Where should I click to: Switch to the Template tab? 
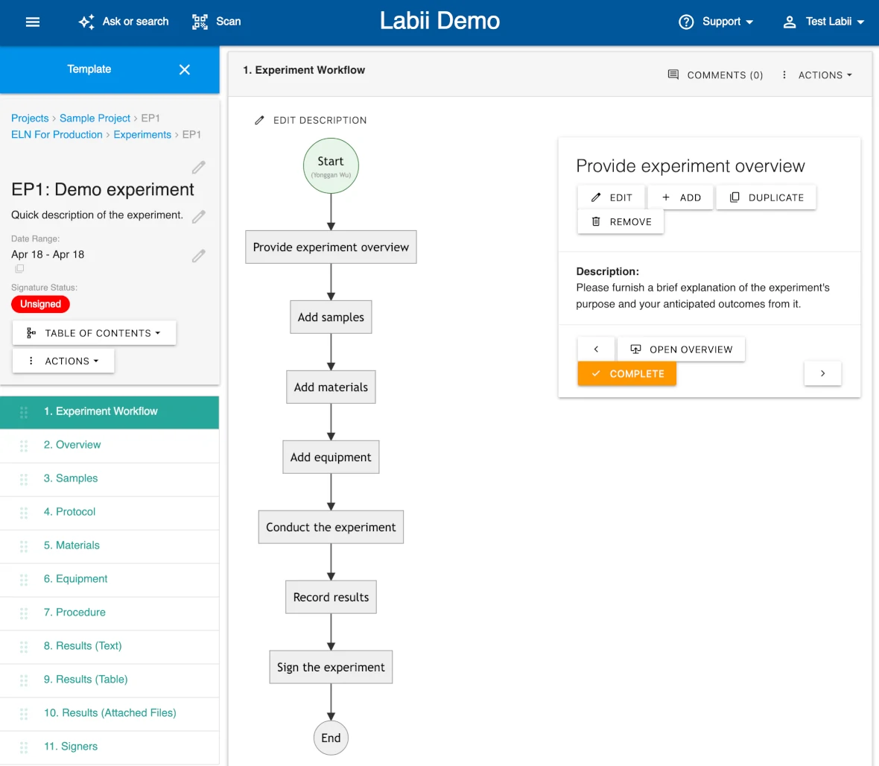coord(89,69)
